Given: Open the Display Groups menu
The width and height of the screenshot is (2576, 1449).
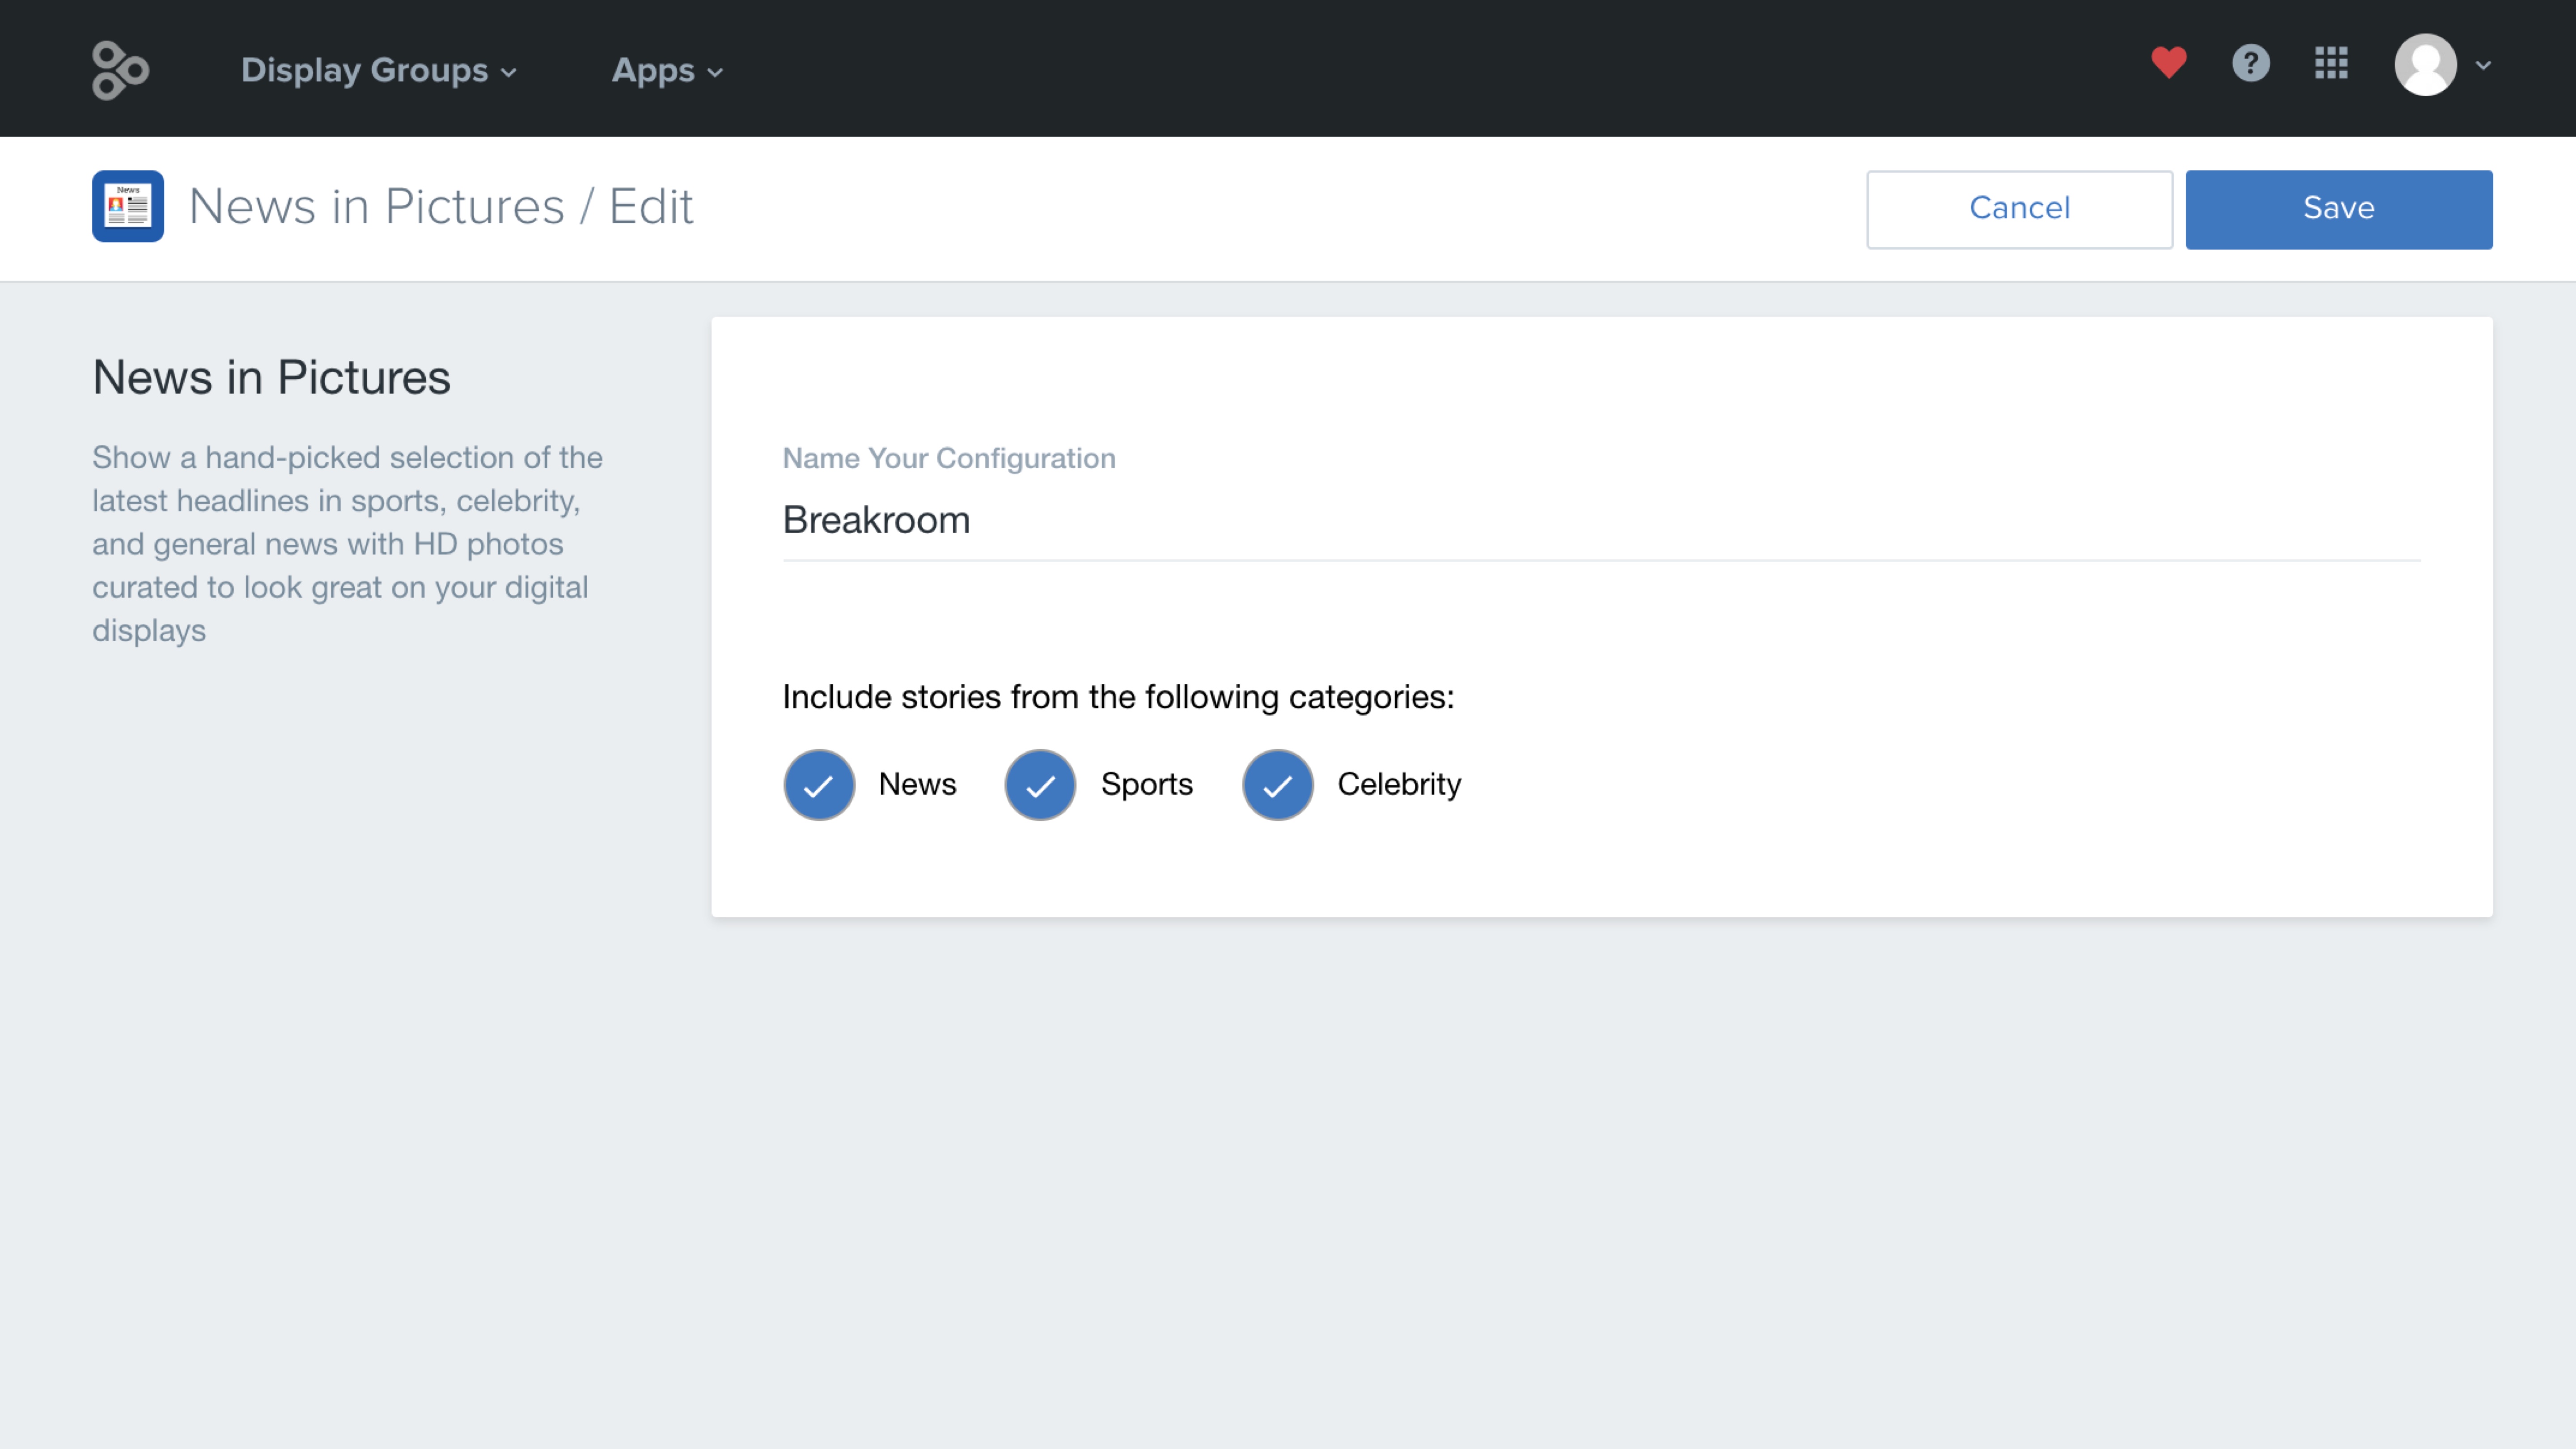Looking at the screenshot, I should (x=379, y=70).
